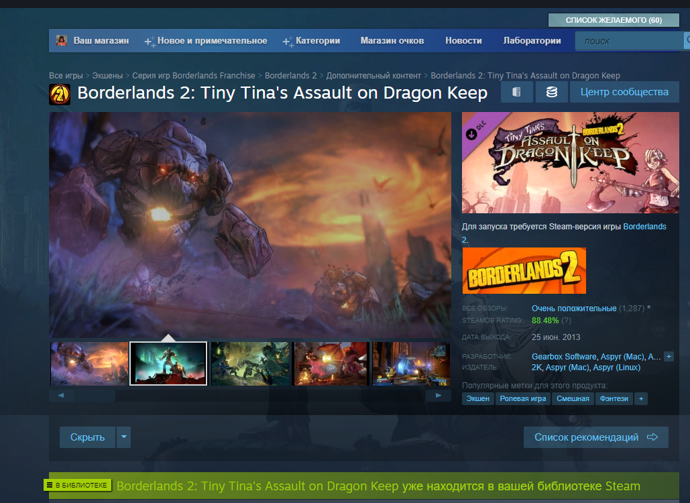Select the Смешная tag
The image size is (690, 503).
(x=573, y=398)
